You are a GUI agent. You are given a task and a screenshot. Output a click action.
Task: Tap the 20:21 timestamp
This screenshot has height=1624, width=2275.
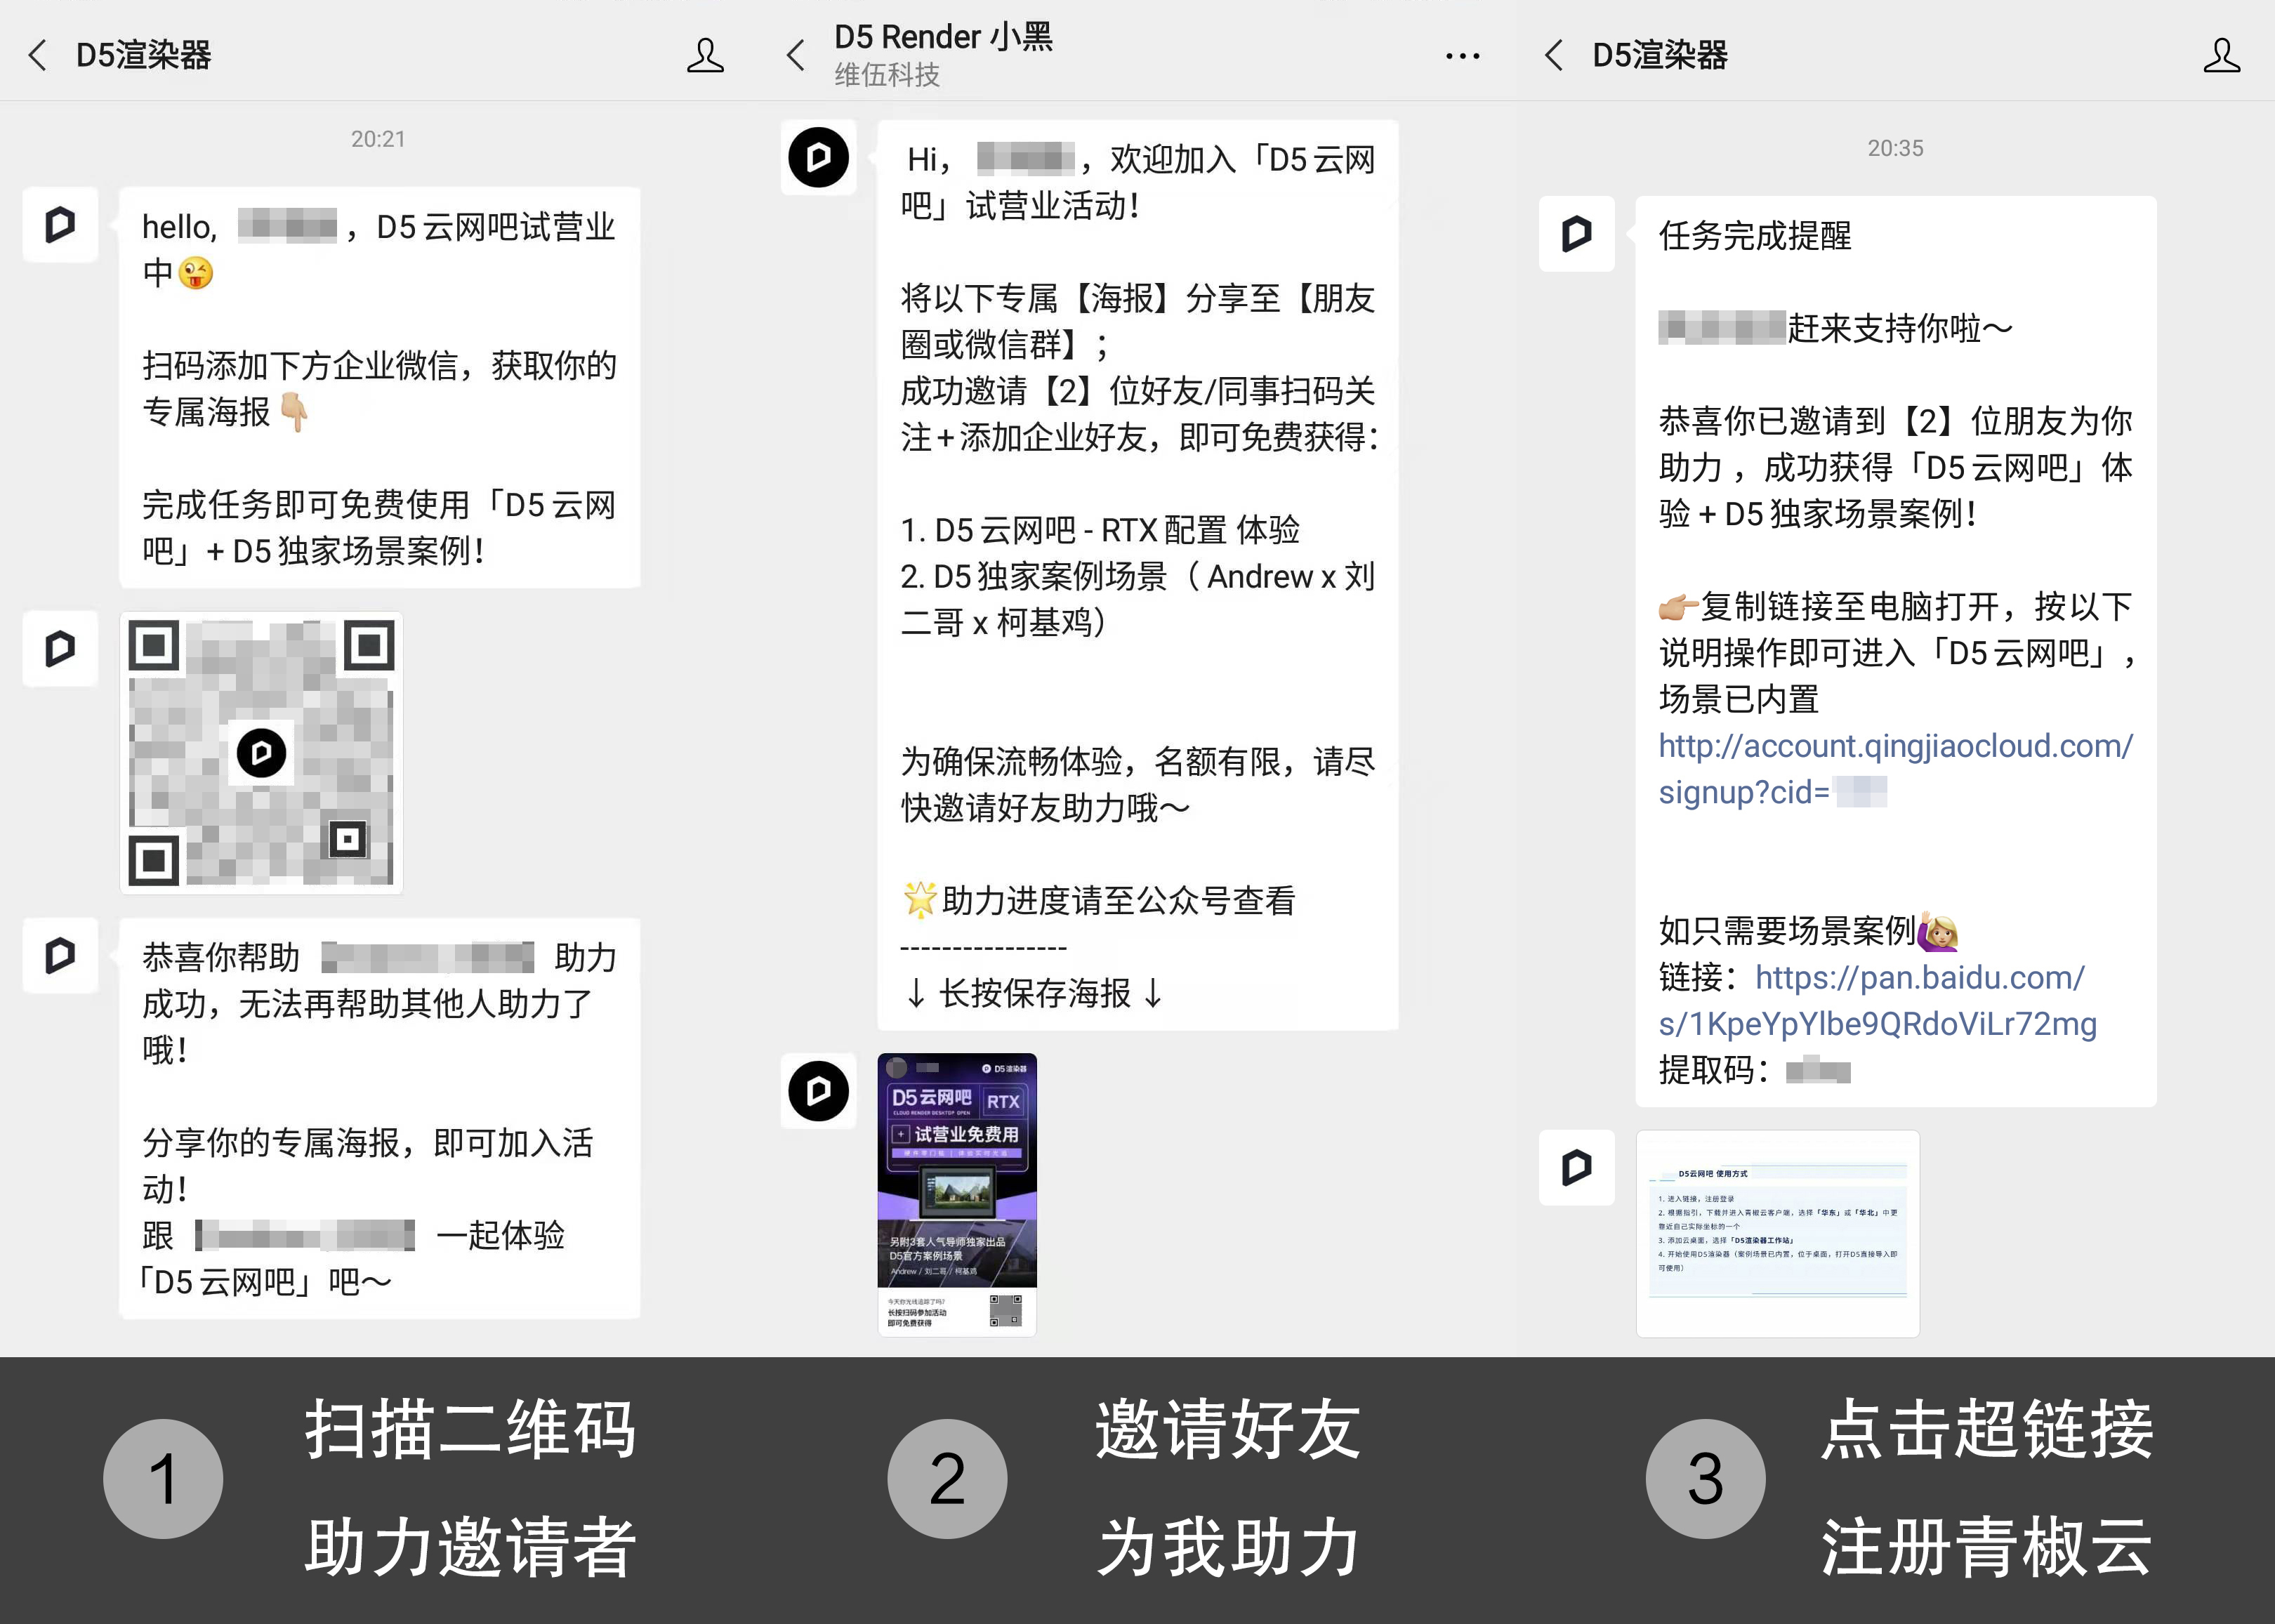click(x=378, y=139)
